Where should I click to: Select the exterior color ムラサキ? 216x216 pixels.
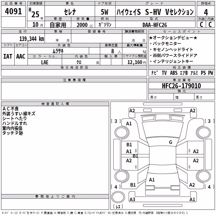click(58, 51)
